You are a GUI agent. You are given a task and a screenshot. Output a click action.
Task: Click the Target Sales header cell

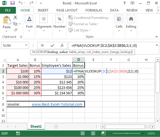click(18, 65)
